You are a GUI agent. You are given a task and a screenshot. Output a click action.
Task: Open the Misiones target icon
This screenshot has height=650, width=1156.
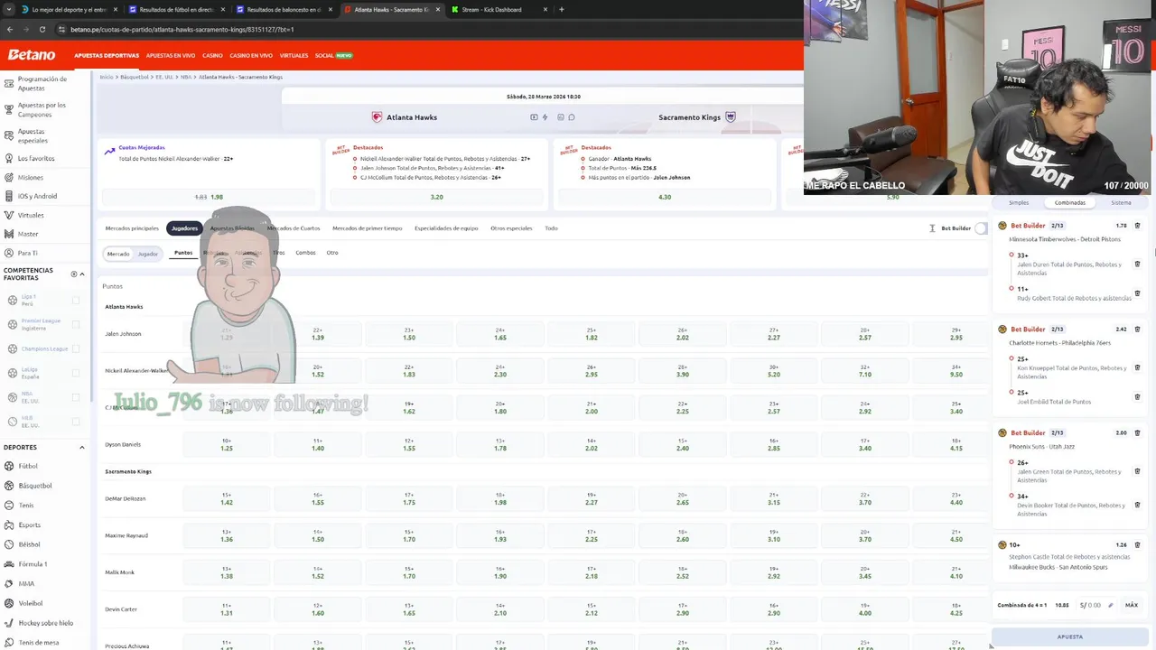[8, 177]
